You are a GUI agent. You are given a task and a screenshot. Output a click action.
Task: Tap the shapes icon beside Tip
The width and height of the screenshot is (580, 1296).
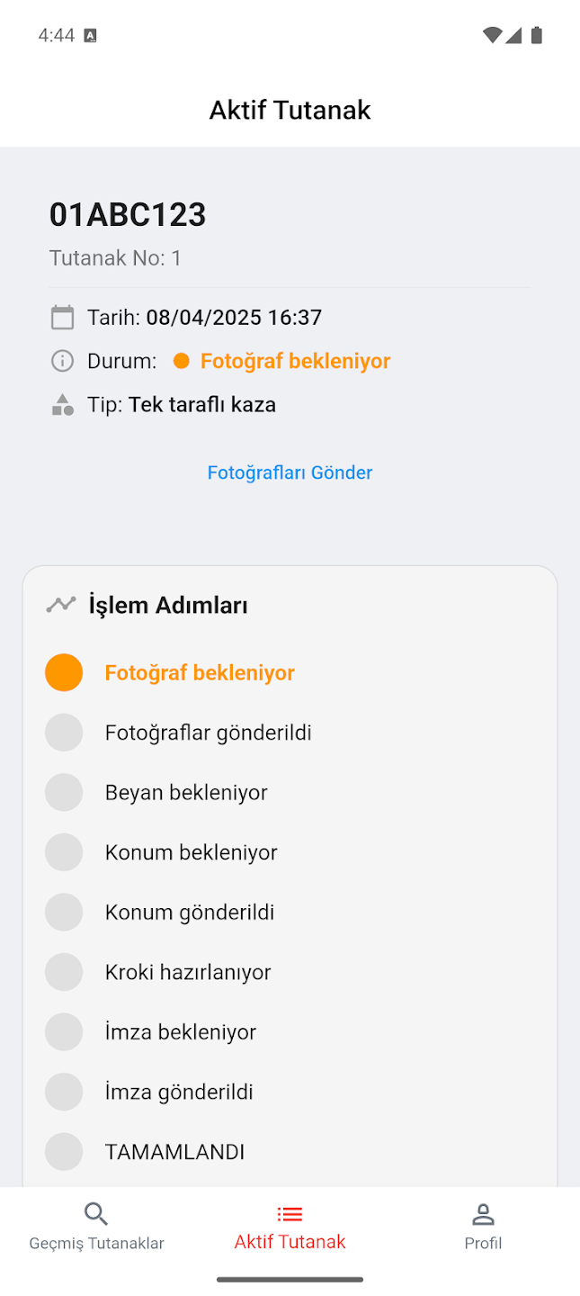pyautogui.click(x=62, y=405)
